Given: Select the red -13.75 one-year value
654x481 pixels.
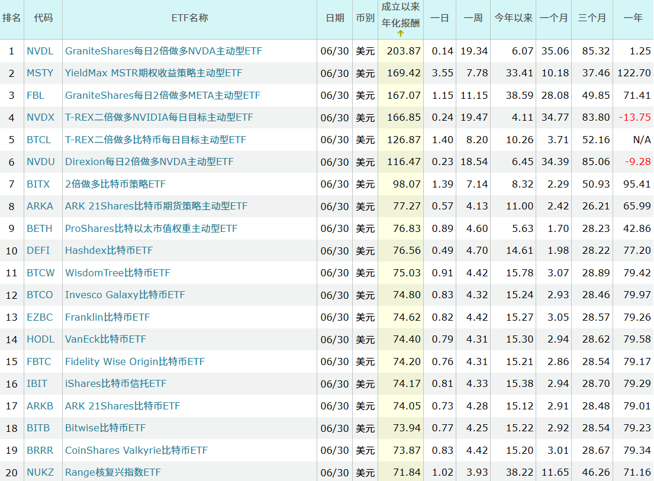Looking at the screenshot, I should pyautogui.click(x=635, y=118).
